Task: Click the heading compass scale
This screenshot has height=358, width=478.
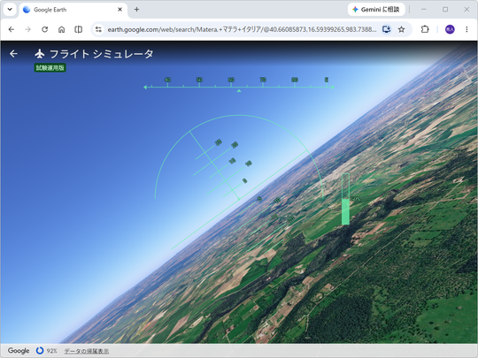Action: click(x=239, y=84)
